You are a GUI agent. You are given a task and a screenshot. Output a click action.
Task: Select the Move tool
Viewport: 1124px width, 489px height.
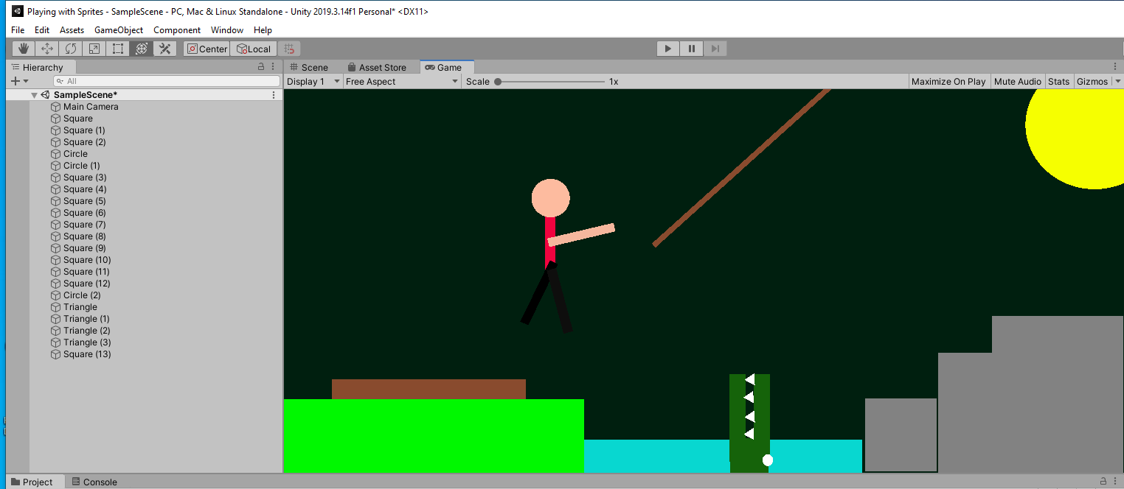(x=47, y=49)
